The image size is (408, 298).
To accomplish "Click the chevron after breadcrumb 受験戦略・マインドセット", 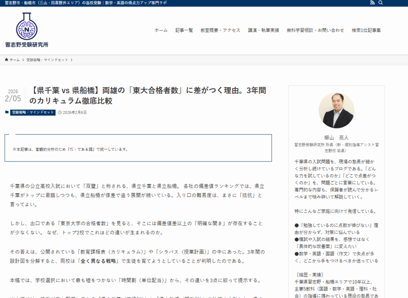I will (72, 60).
